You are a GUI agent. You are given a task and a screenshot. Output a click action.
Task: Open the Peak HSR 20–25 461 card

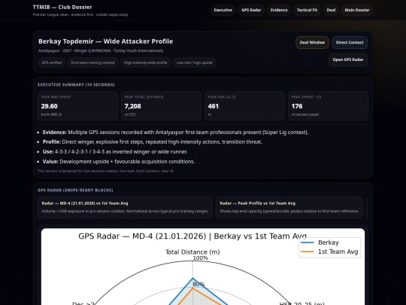pyautogui.click(x=244, y=105)
